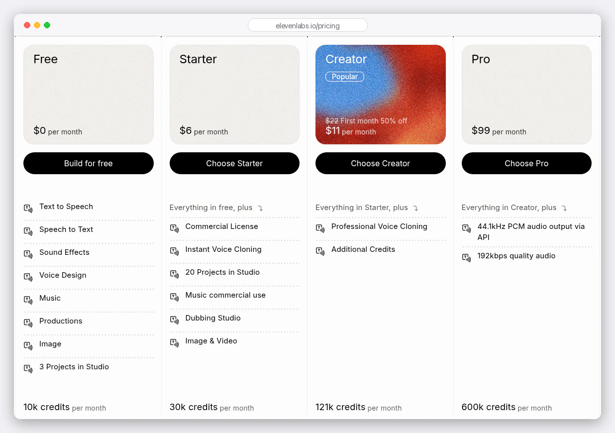Image resolution: width=615 pixels, height=433 pixels.
Task: Click the arrow after Everything in free, plus
Action: [260, 208]
